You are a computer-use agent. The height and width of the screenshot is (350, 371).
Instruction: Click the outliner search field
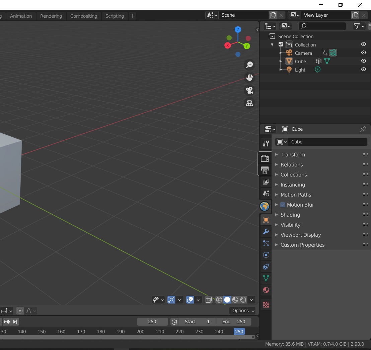[x=322, y=26]
